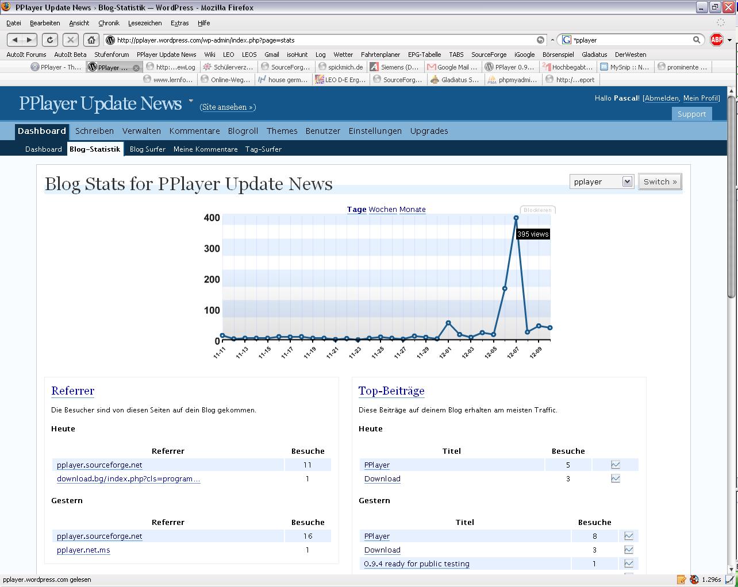This screenshot has width=738, height=587.
Task: Select the Blog Surfer sub-tab
Action: (148, 149)
